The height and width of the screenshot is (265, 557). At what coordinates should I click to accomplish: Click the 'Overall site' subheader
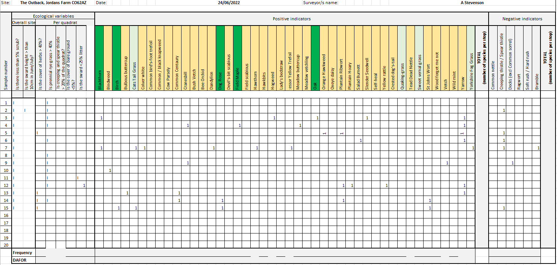(x=24, y=23)
